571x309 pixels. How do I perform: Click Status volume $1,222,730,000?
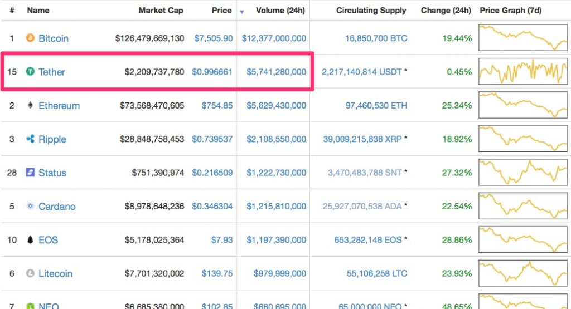coord(277,173)
